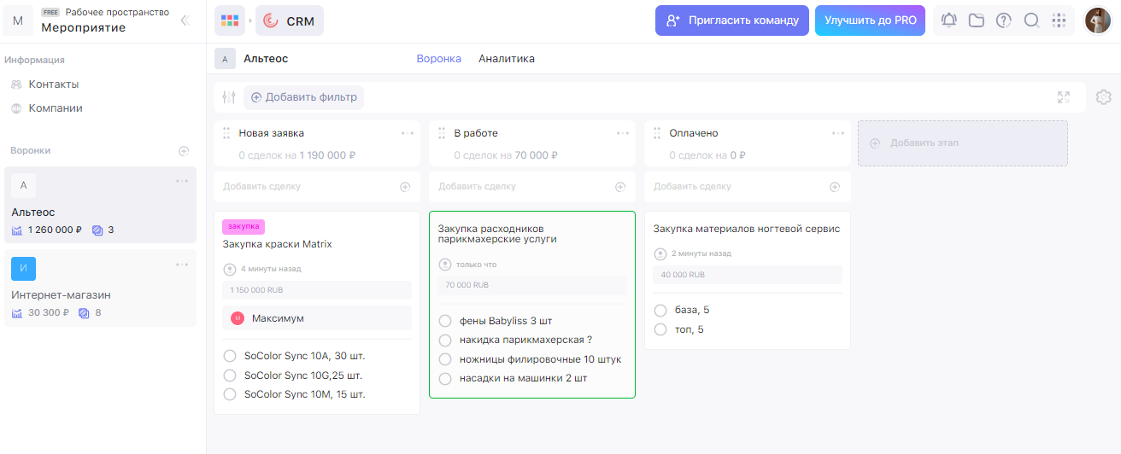Viewport: 1121px width, 454px height.
Task: Open deal Закупка материалов ногтевой сервис
Action: pyautogui.click(x=747, y=229)
